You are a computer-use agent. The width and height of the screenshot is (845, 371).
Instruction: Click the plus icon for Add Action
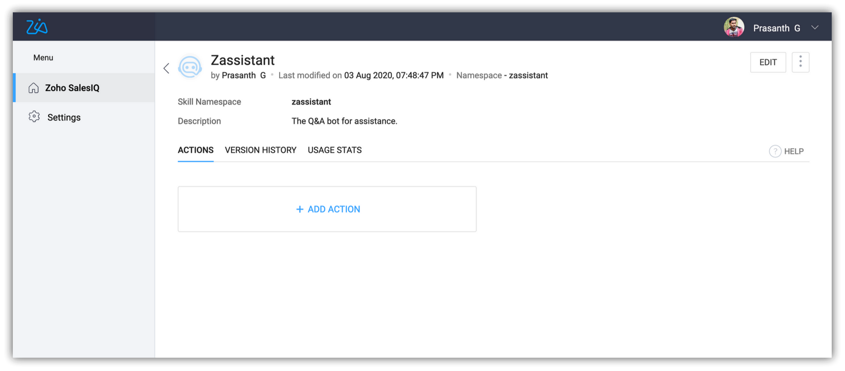pyautogui.click(x=300, y=210)
